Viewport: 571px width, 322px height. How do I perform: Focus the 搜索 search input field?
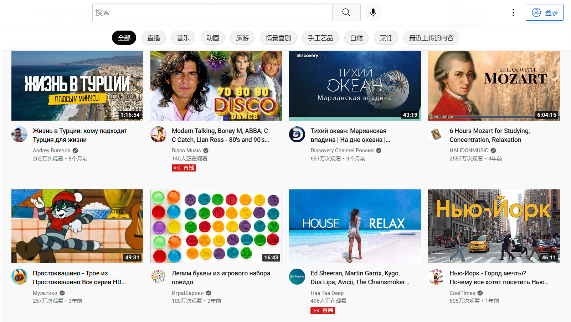click(x=212, y=12)
